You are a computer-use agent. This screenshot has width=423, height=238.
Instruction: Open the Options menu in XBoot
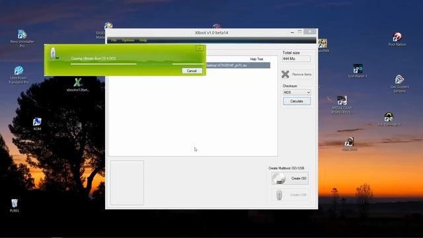point(128,40)
